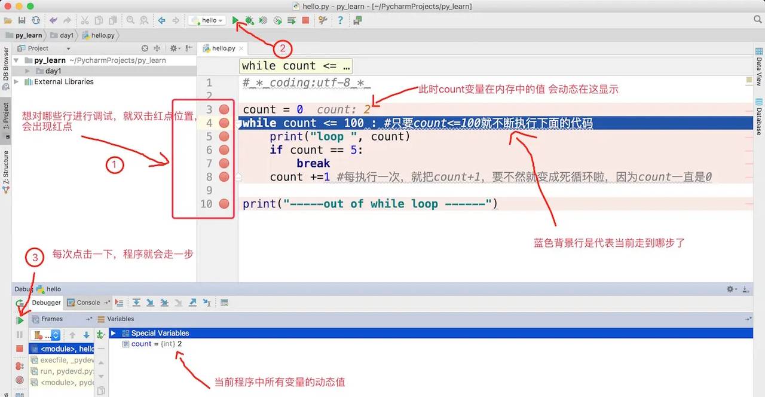Switch to the Console tab in the Debug panel
Screen dimensions: 765x397
pos(88,302)
